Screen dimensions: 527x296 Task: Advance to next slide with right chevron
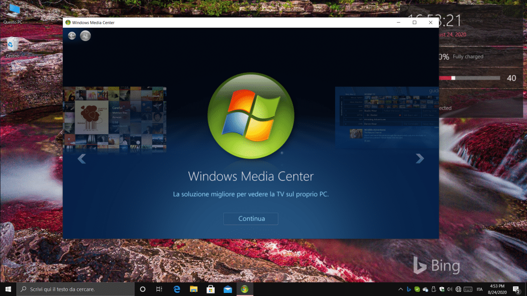[419, 159]
